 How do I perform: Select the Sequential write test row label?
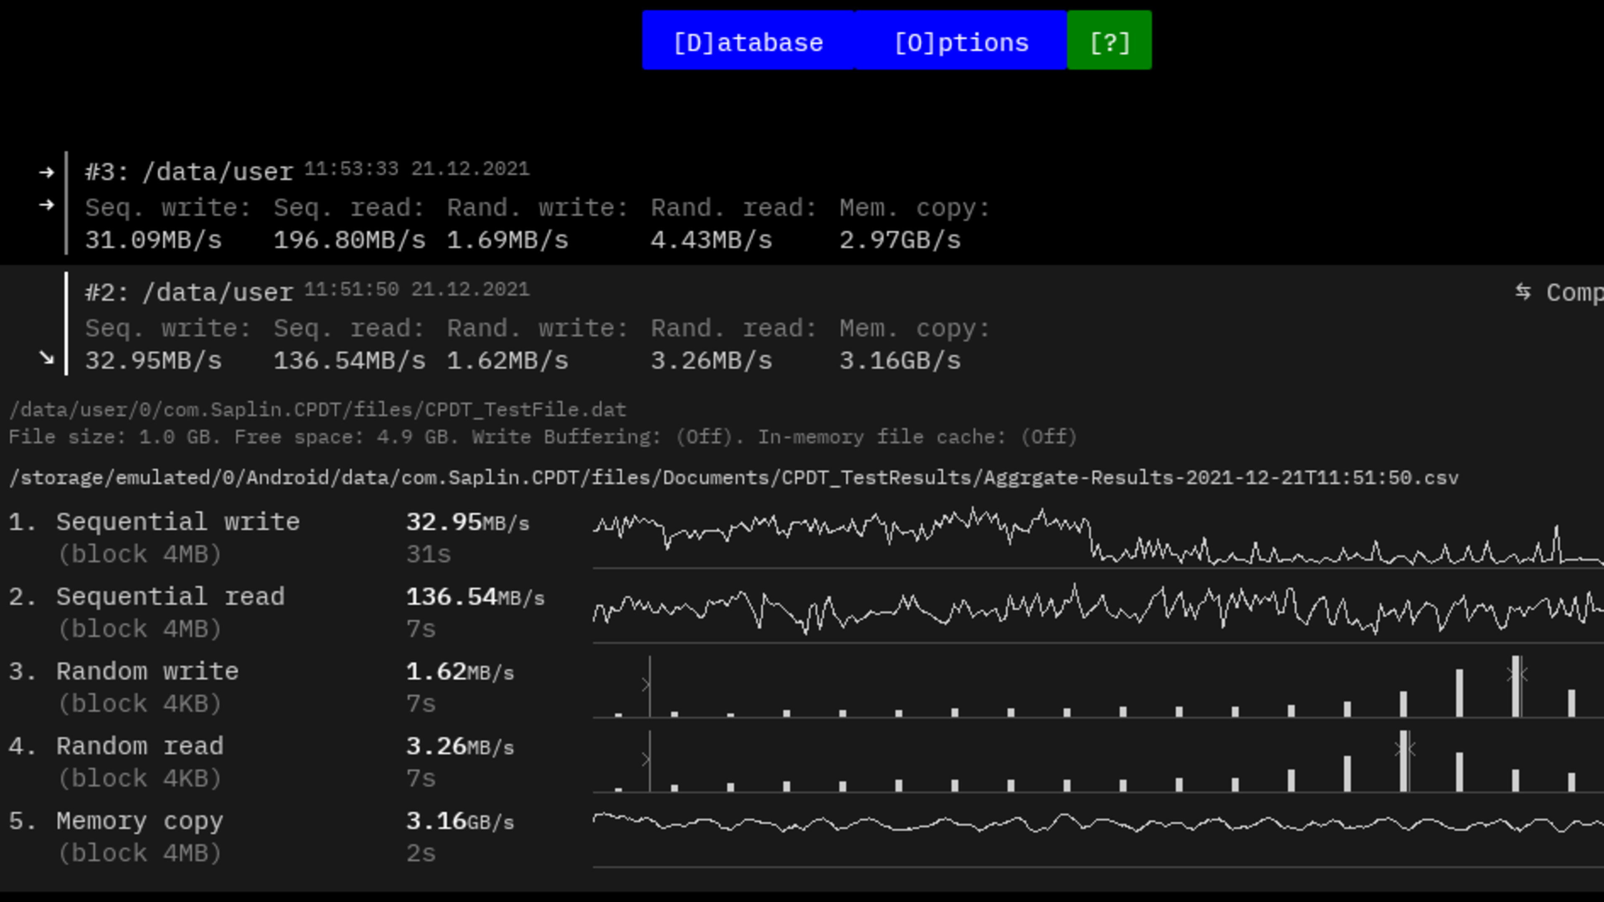[x=178, y=522]
